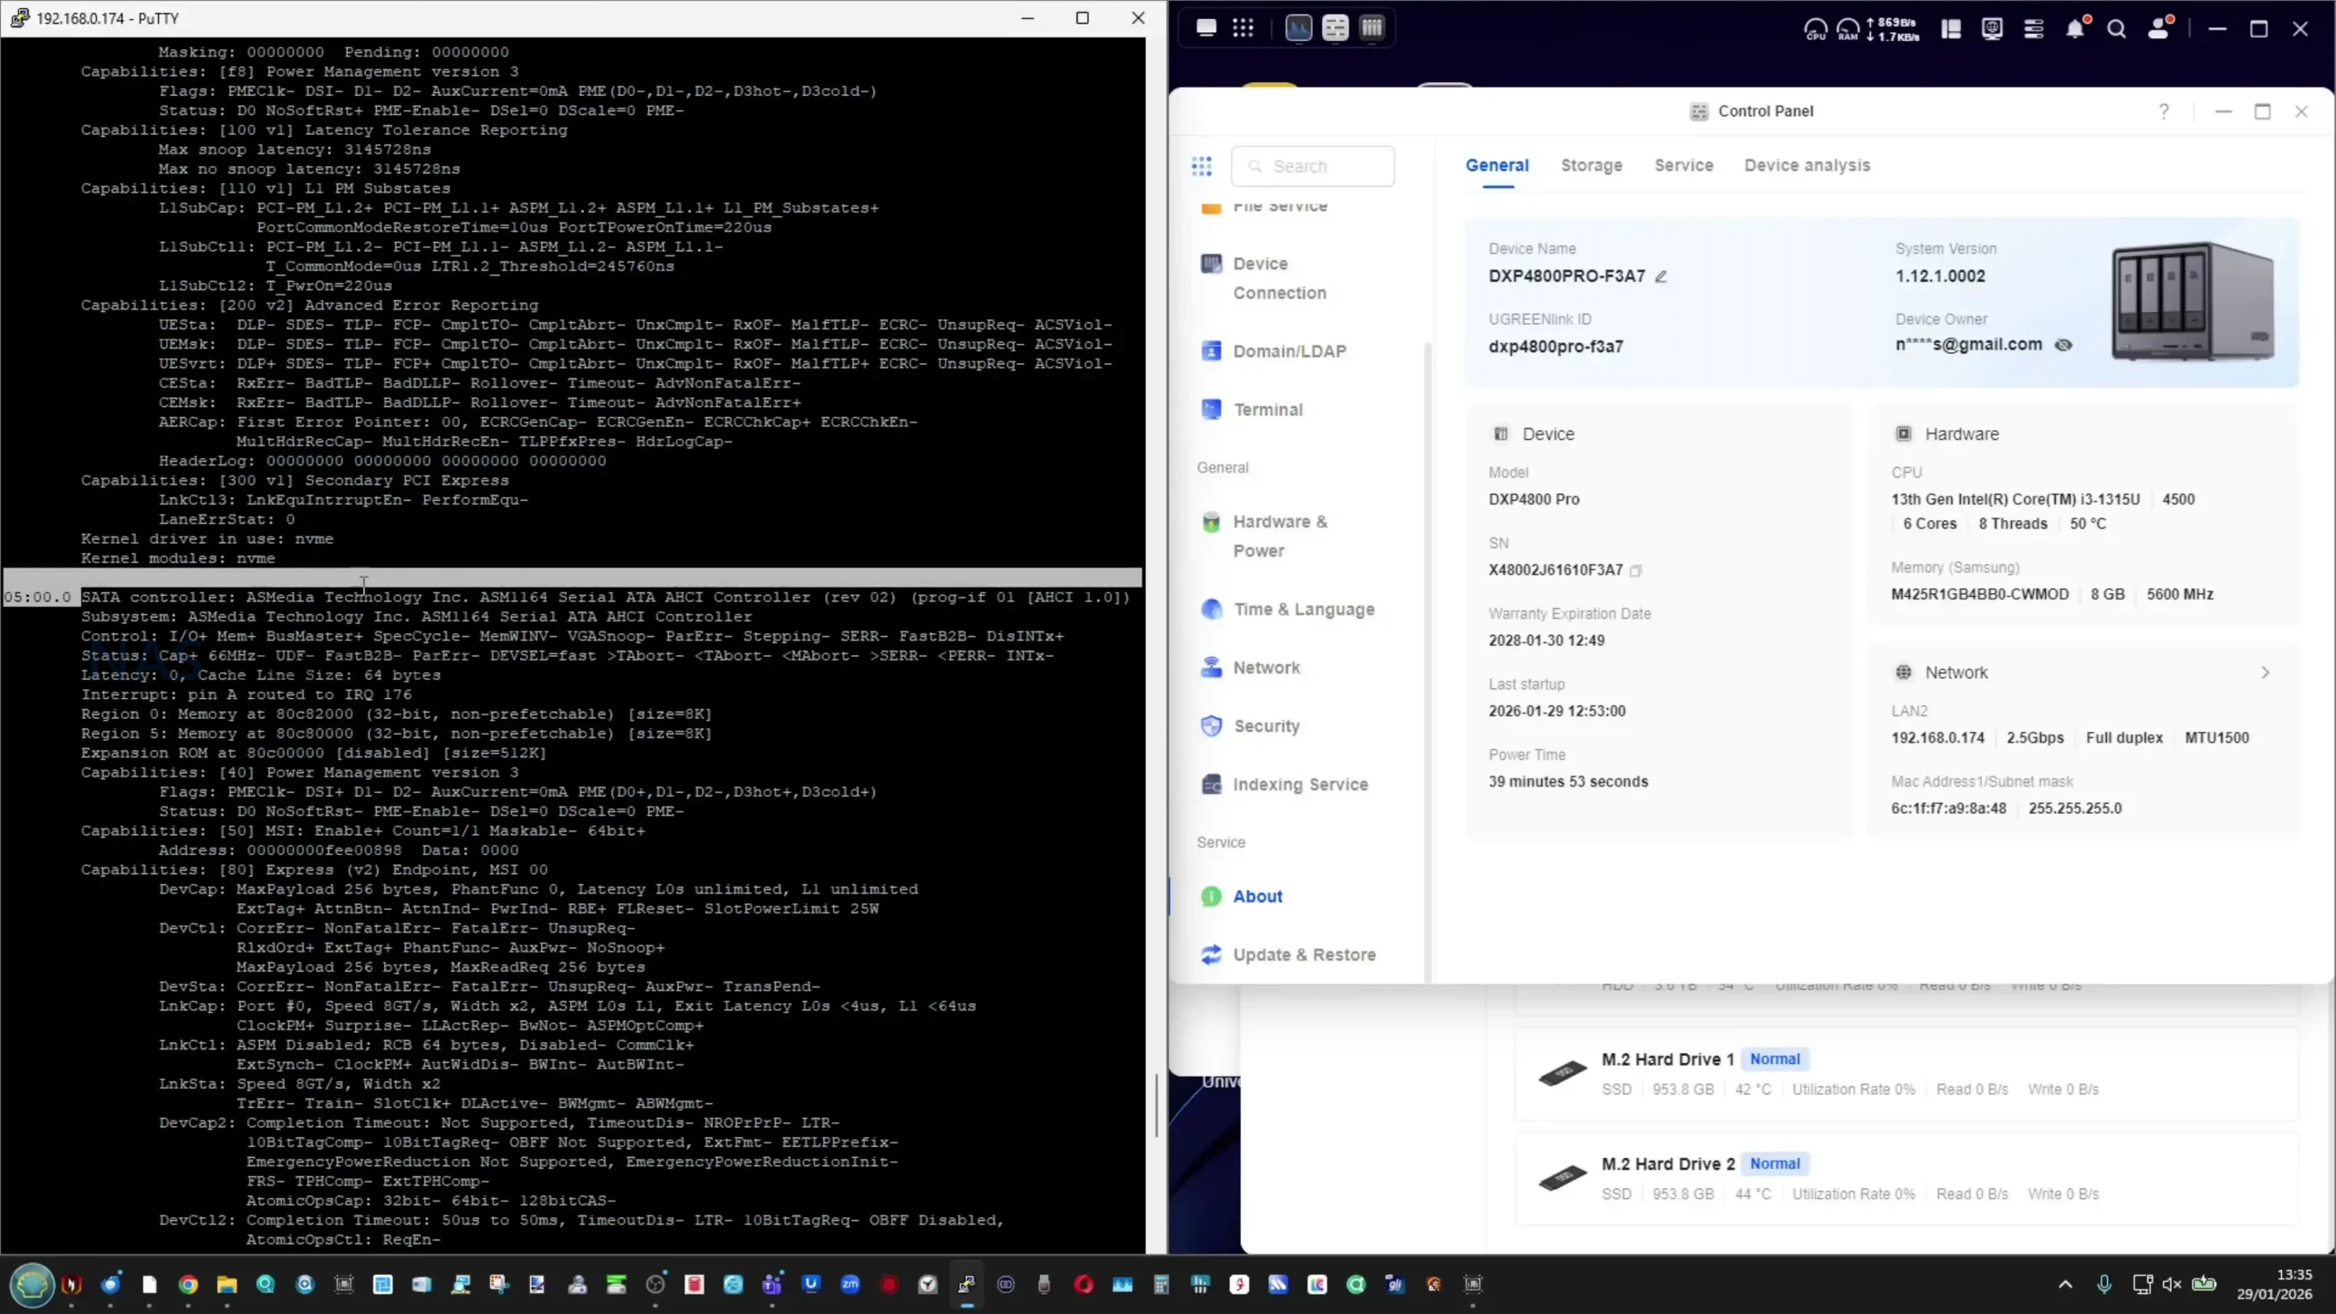Open the CPU usage monitor in the top bar
This screenshot has height=1314, width=2336.
1815,29
